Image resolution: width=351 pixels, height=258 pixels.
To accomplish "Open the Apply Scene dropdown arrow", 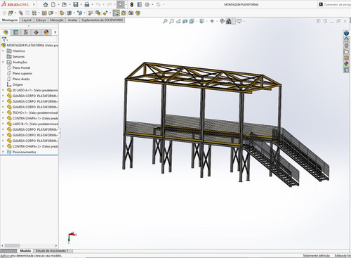I will coord(234,21).
